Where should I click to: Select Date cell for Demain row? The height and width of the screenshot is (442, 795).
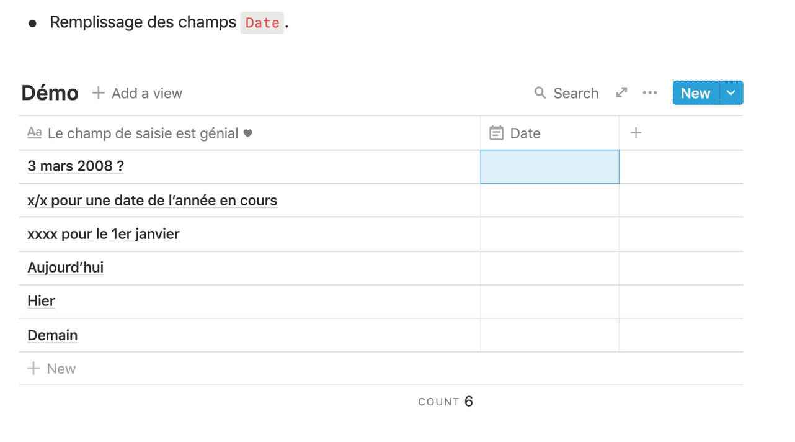(x=549, y=335)
